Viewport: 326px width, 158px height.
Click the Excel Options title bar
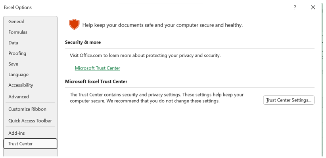click(x=119, y=8)
